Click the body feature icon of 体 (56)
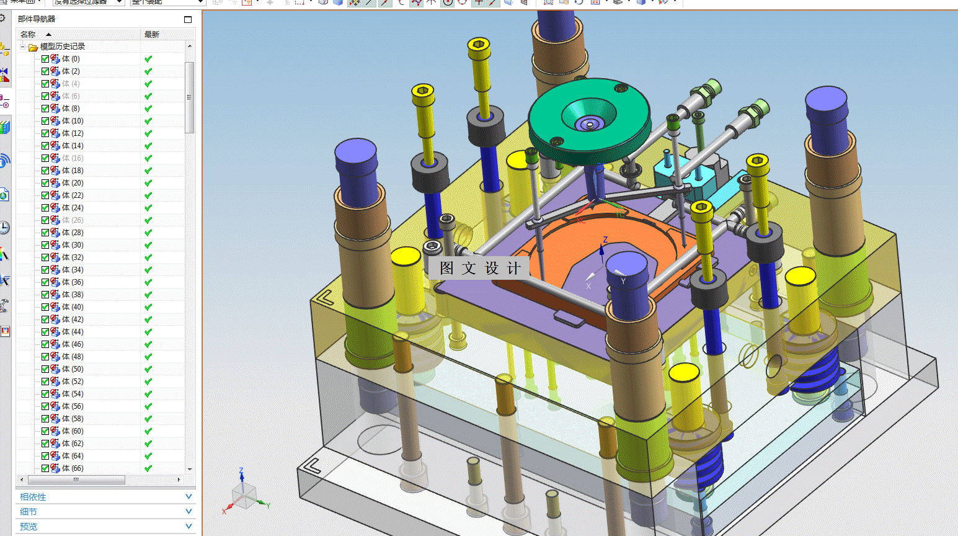The height and width of the screenshot is (536, 958). 56,406
